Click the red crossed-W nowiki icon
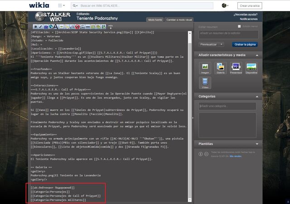 pos(77,27)
